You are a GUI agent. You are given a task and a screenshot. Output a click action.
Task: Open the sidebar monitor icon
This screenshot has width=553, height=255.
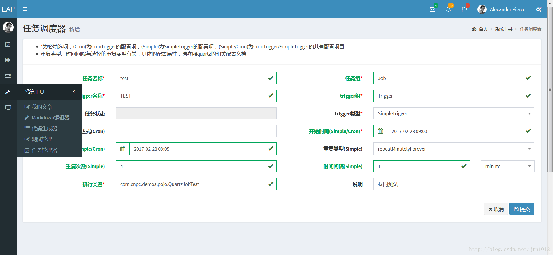click(x=8, y=107)
